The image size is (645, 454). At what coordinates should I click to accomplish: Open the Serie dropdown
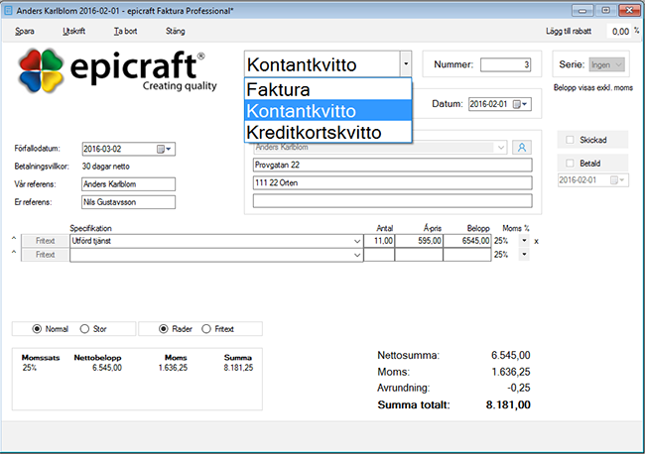pyautogui.click(x=606, y=64)
